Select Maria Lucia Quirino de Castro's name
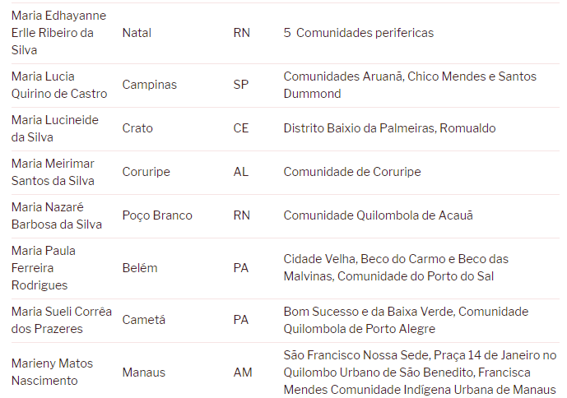This screenshot has height=398, width=567. click(x=59, y=85)
